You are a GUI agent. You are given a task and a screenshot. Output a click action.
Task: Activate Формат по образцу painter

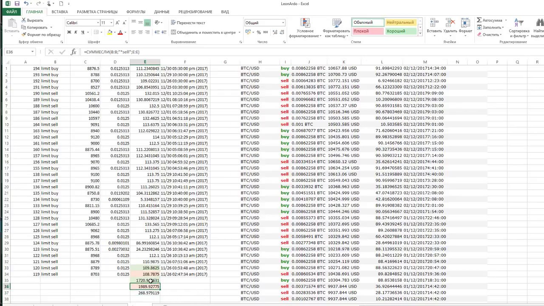pos(41,34)
